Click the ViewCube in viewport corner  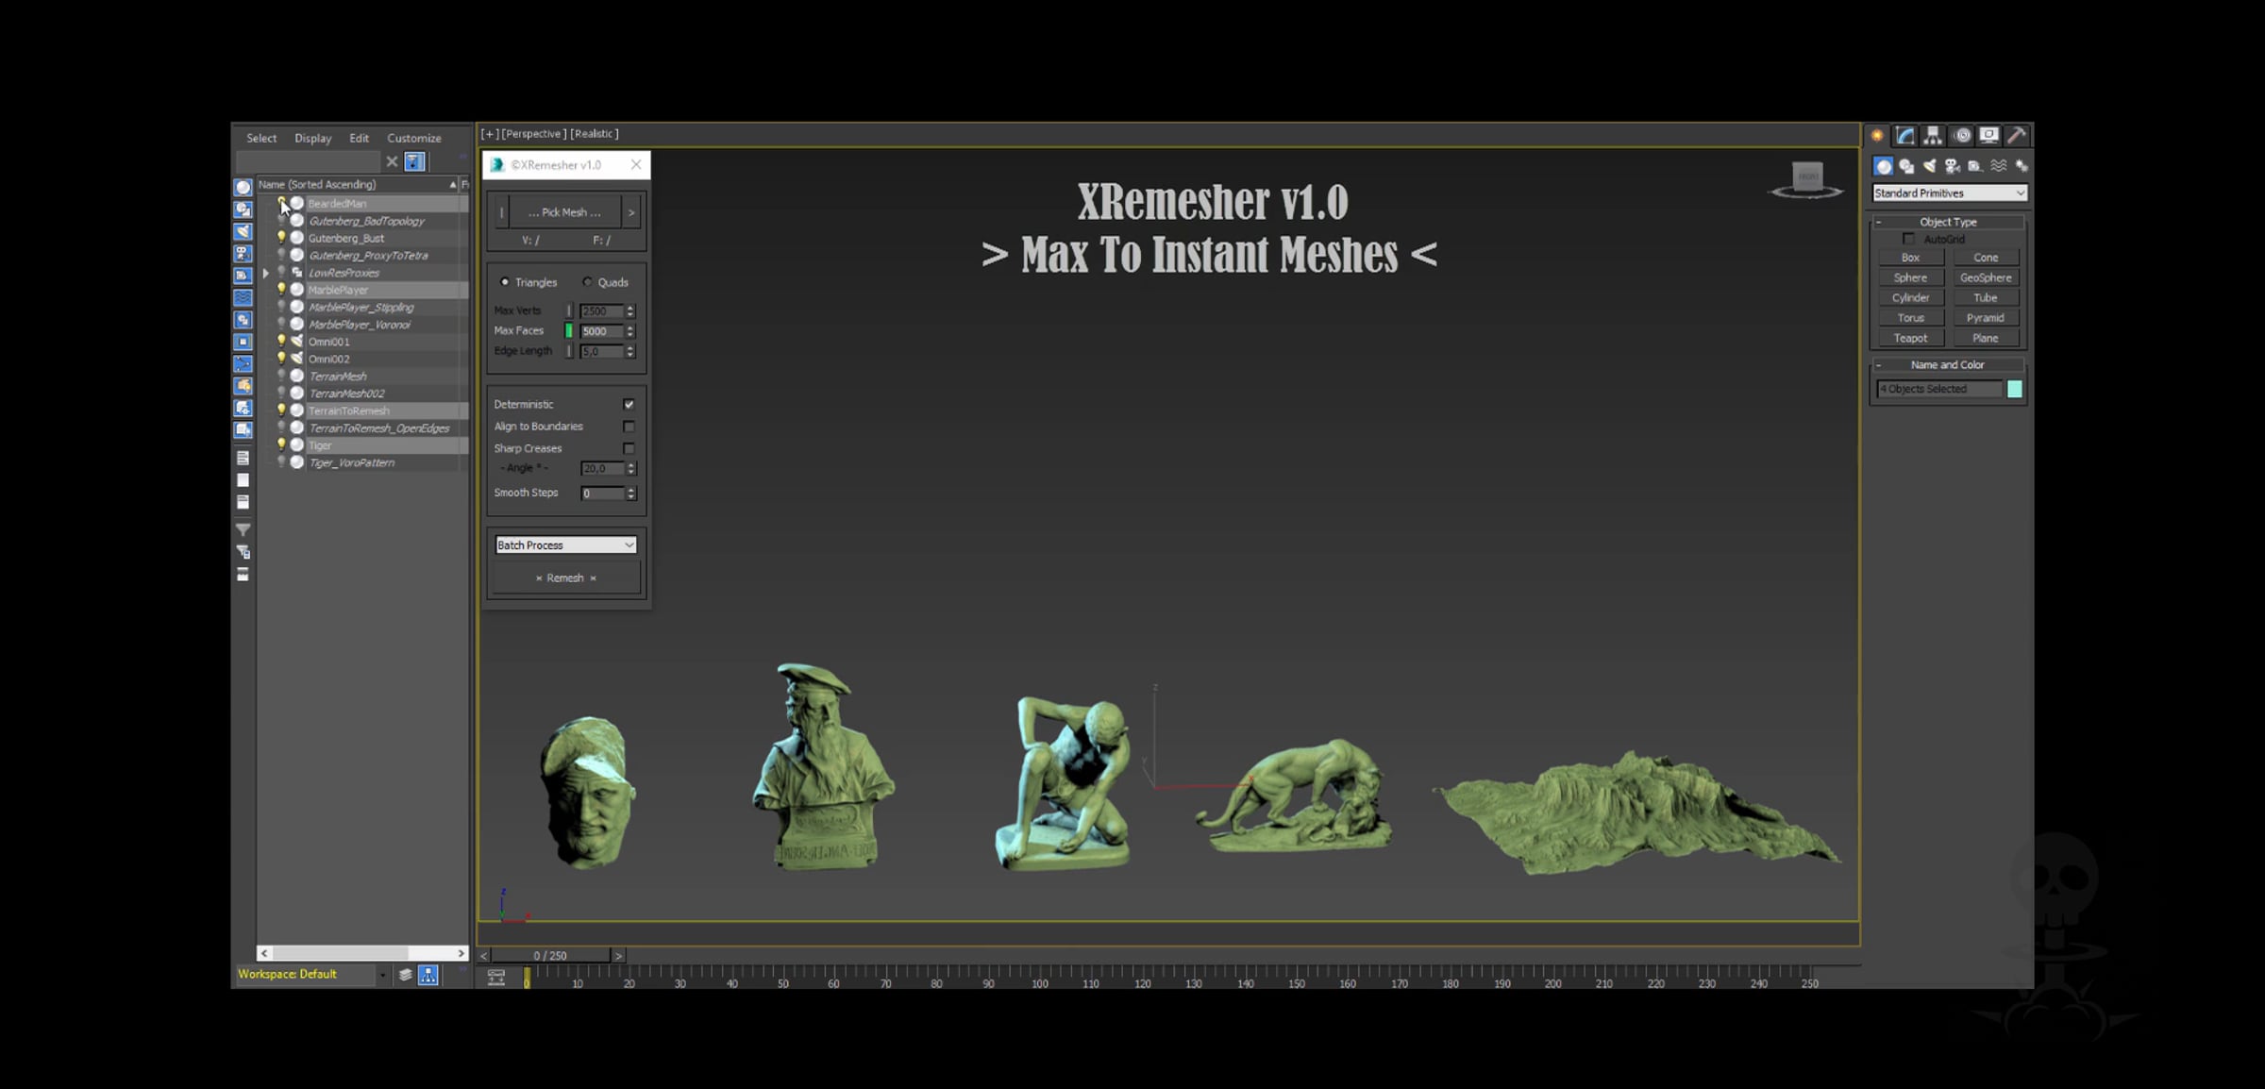pos(1806,179)
